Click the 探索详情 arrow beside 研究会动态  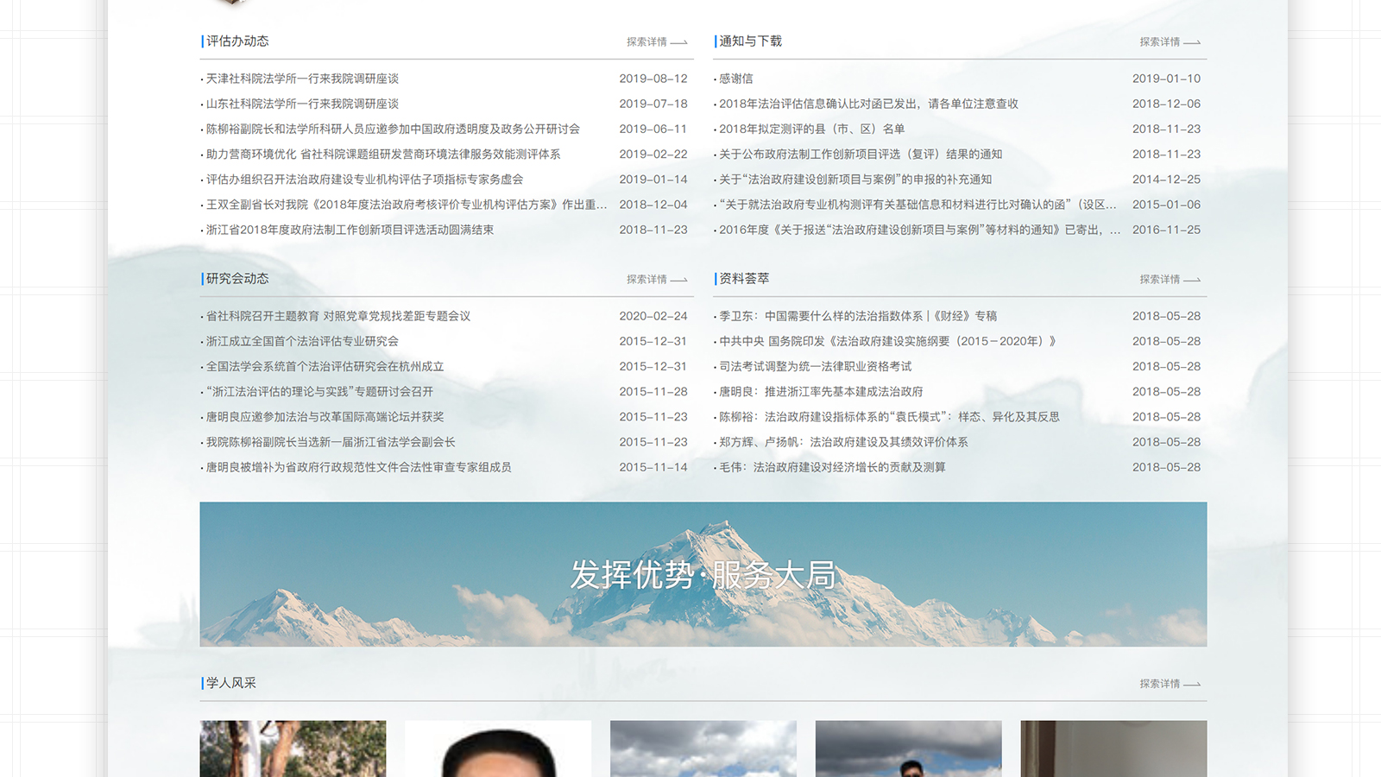coord(656,279)
